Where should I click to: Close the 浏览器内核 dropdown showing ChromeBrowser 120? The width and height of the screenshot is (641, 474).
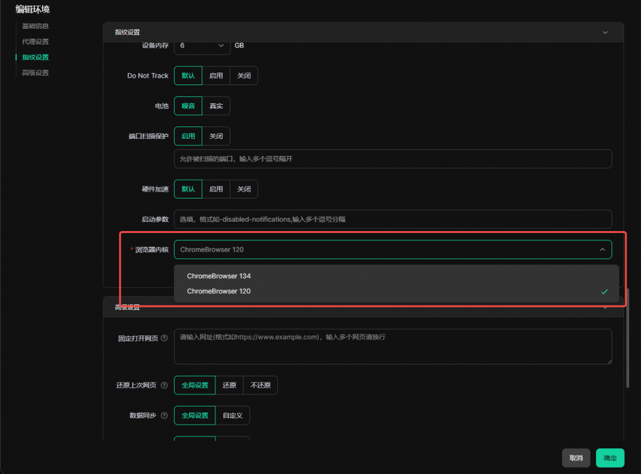[x=393, y=249]
